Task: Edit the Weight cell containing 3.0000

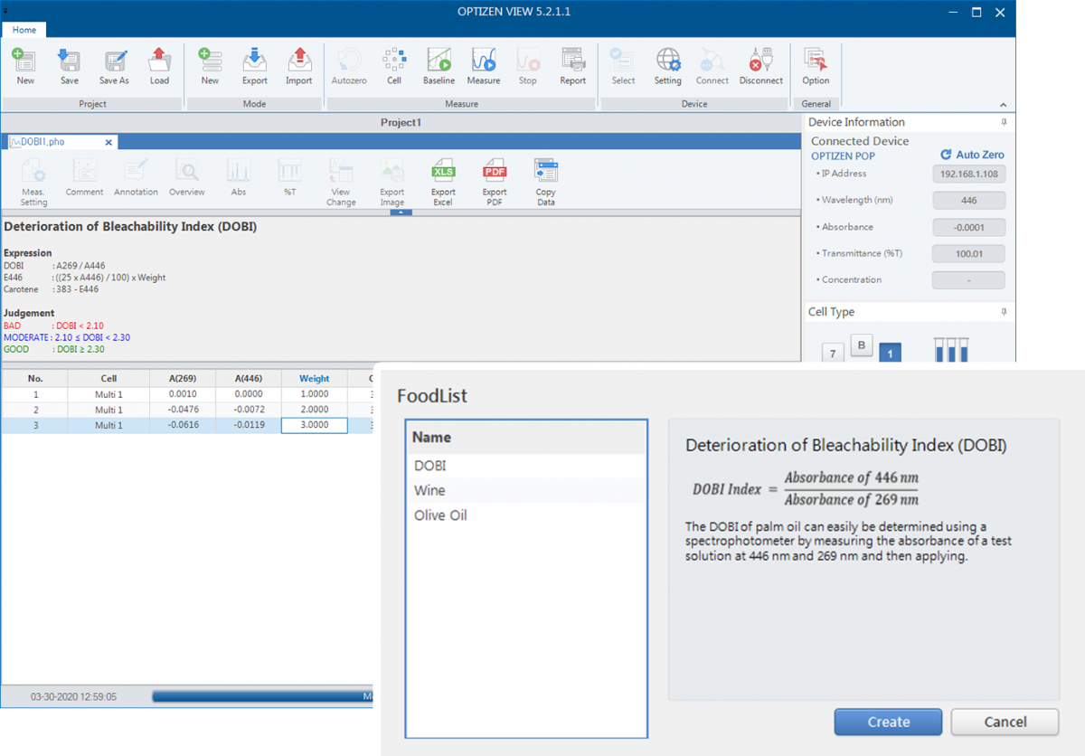Action: (x=315, y=425)
